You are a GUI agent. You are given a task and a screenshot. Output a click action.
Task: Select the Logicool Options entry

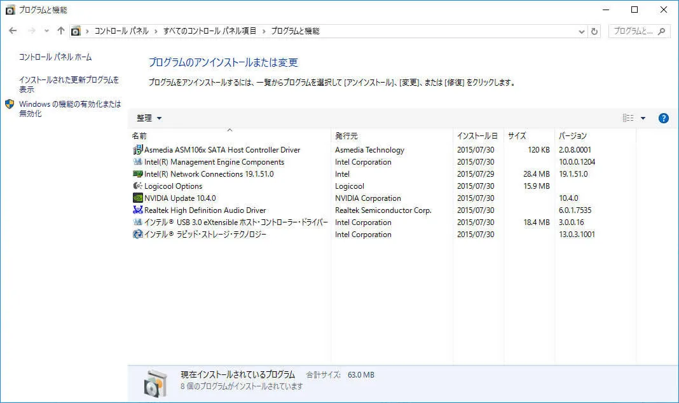173,186
